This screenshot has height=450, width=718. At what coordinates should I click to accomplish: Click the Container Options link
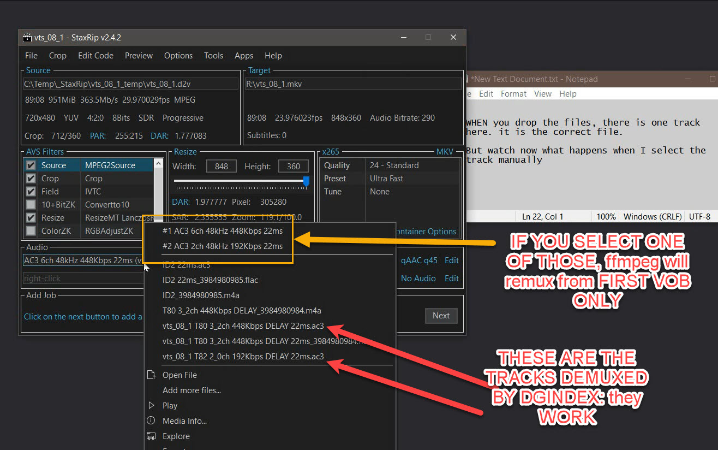tap(426, 232)
